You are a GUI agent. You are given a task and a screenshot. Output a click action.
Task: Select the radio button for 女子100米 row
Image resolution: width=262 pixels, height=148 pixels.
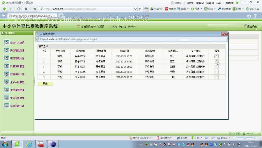(217, 72)
